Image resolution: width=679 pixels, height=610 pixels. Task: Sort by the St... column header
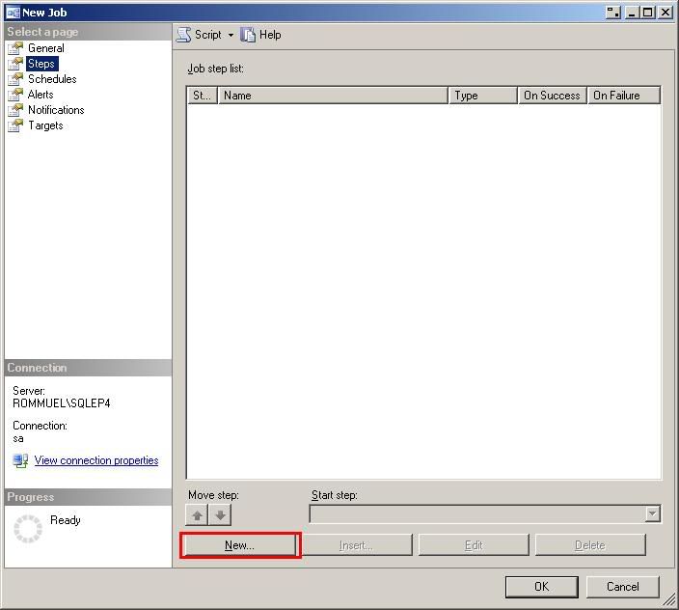click(203, 96)
